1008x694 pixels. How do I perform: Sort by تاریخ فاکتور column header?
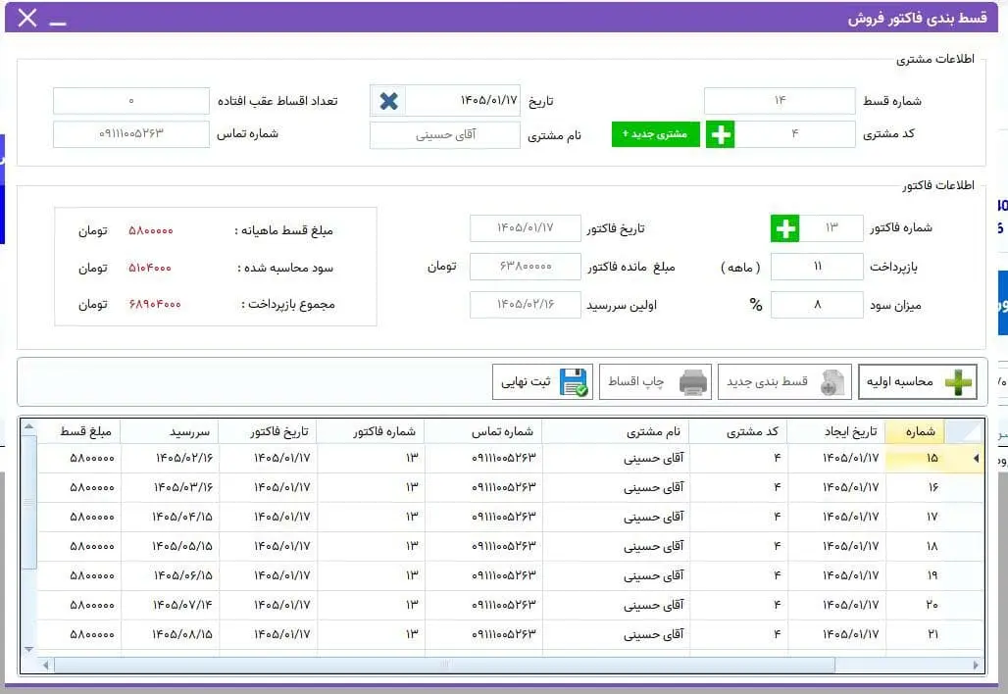268,432
